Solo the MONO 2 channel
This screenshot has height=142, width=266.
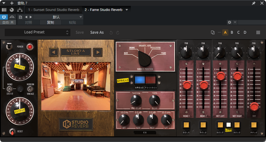pos(203,125)
